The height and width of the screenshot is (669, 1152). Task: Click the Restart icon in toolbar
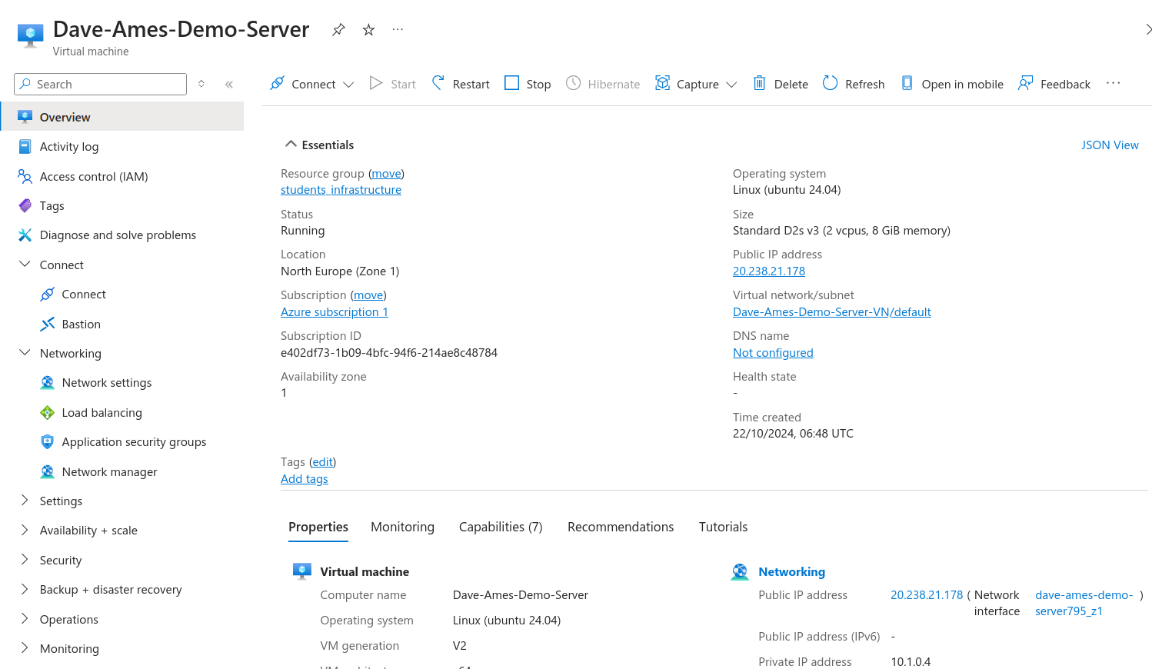pos(438,83)
